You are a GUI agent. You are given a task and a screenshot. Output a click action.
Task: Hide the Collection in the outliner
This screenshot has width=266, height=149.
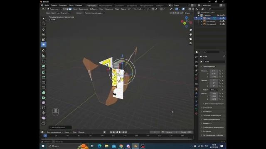pos(221,15)
